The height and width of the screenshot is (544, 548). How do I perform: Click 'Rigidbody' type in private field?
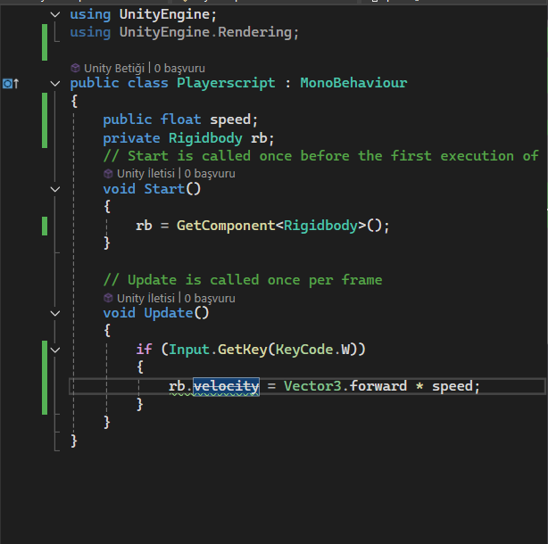coord(205,138)
